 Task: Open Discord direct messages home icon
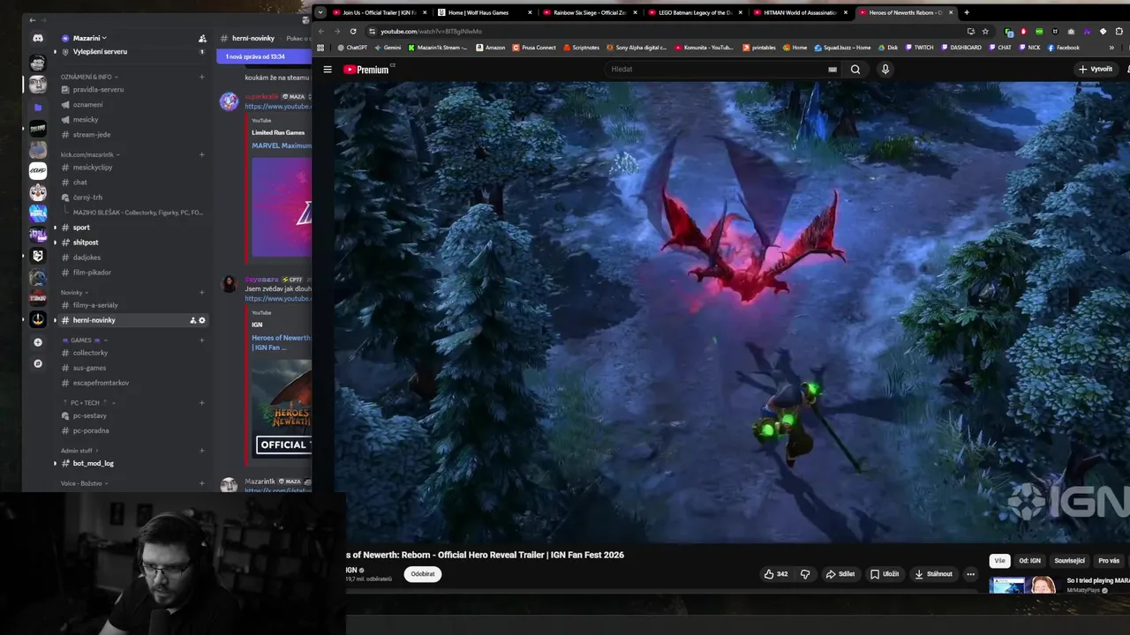pos(37,38)
